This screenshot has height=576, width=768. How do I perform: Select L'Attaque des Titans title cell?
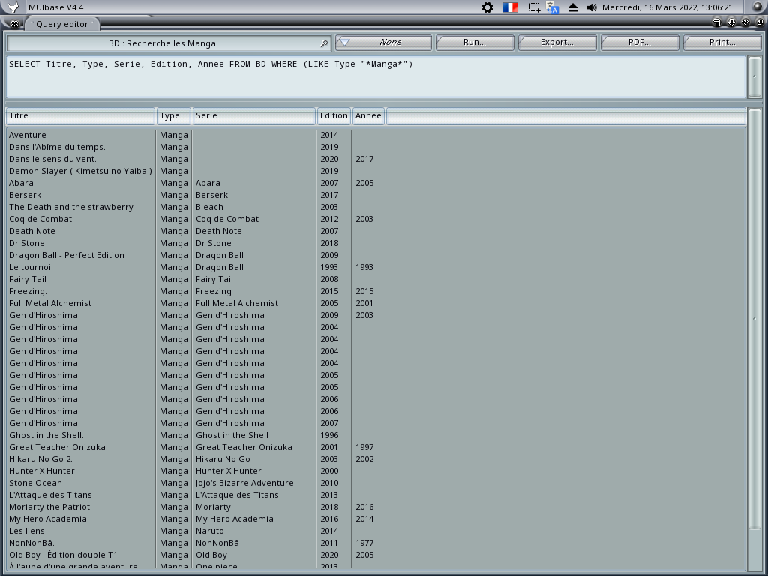click(x=50, y=495)
